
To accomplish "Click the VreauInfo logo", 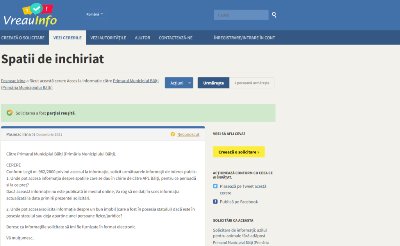I will (x=30, y=14).
